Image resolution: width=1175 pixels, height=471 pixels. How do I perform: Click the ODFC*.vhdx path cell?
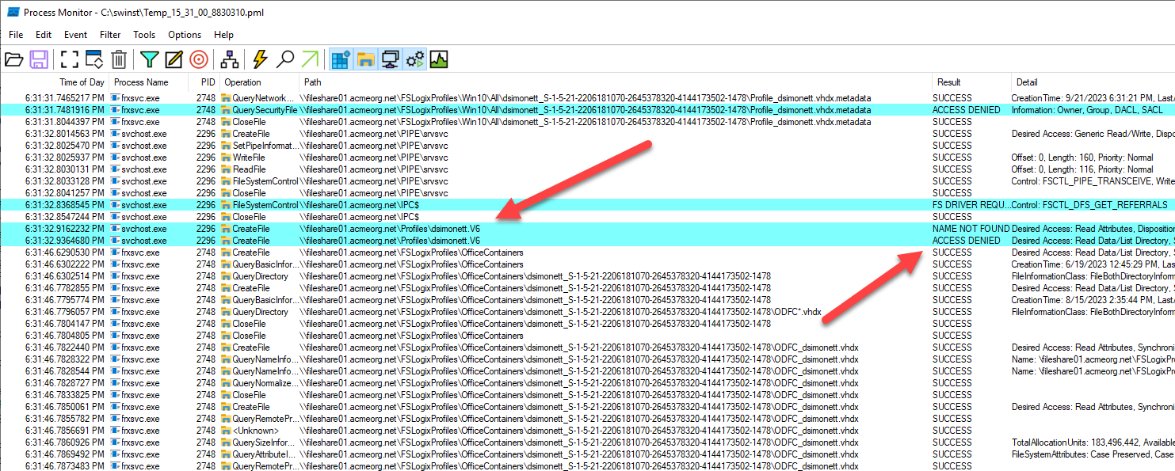[x=561, y=312]
